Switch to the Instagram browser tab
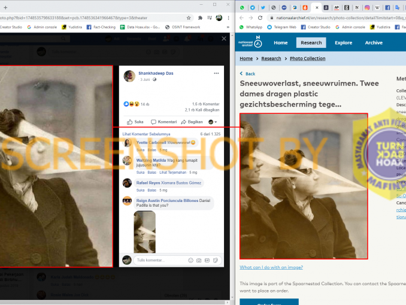This screenshot has width=406, height=305. click(x=367, y=8)
